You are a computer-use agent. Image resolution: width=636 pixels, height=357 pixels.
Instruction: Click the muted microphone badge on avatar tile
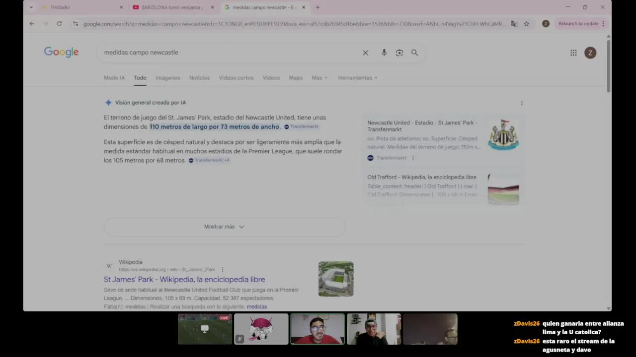point(239,339)
